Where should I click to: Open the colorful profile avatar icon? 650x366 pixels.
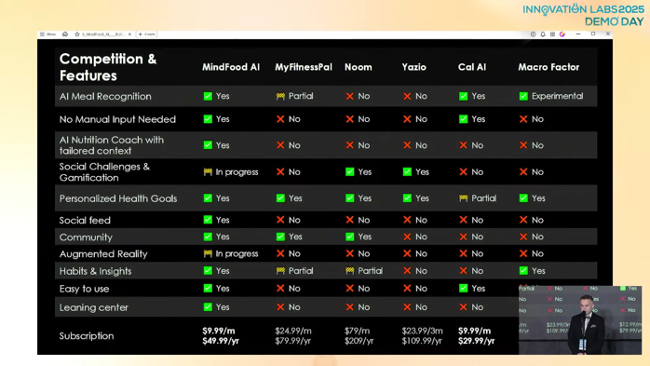(x=562, y=34)
